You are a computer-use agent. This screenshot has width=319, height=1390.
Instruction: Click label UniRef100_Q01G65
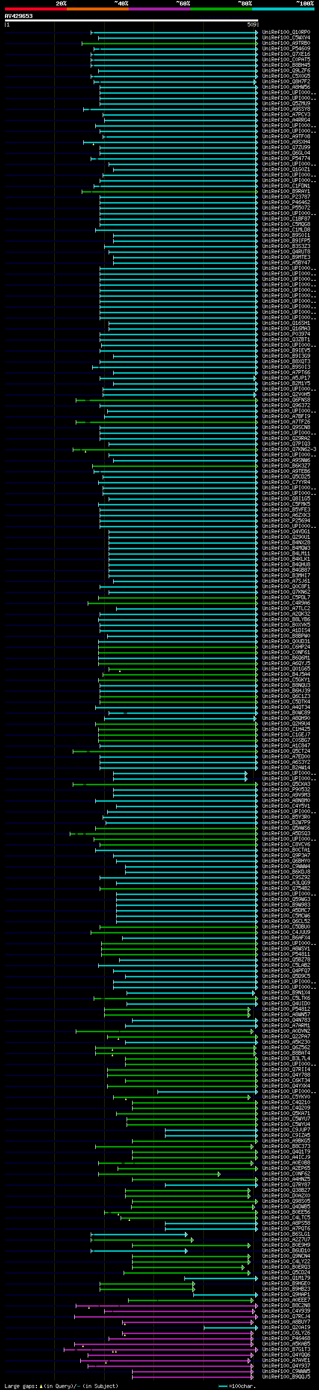(286, 669)
